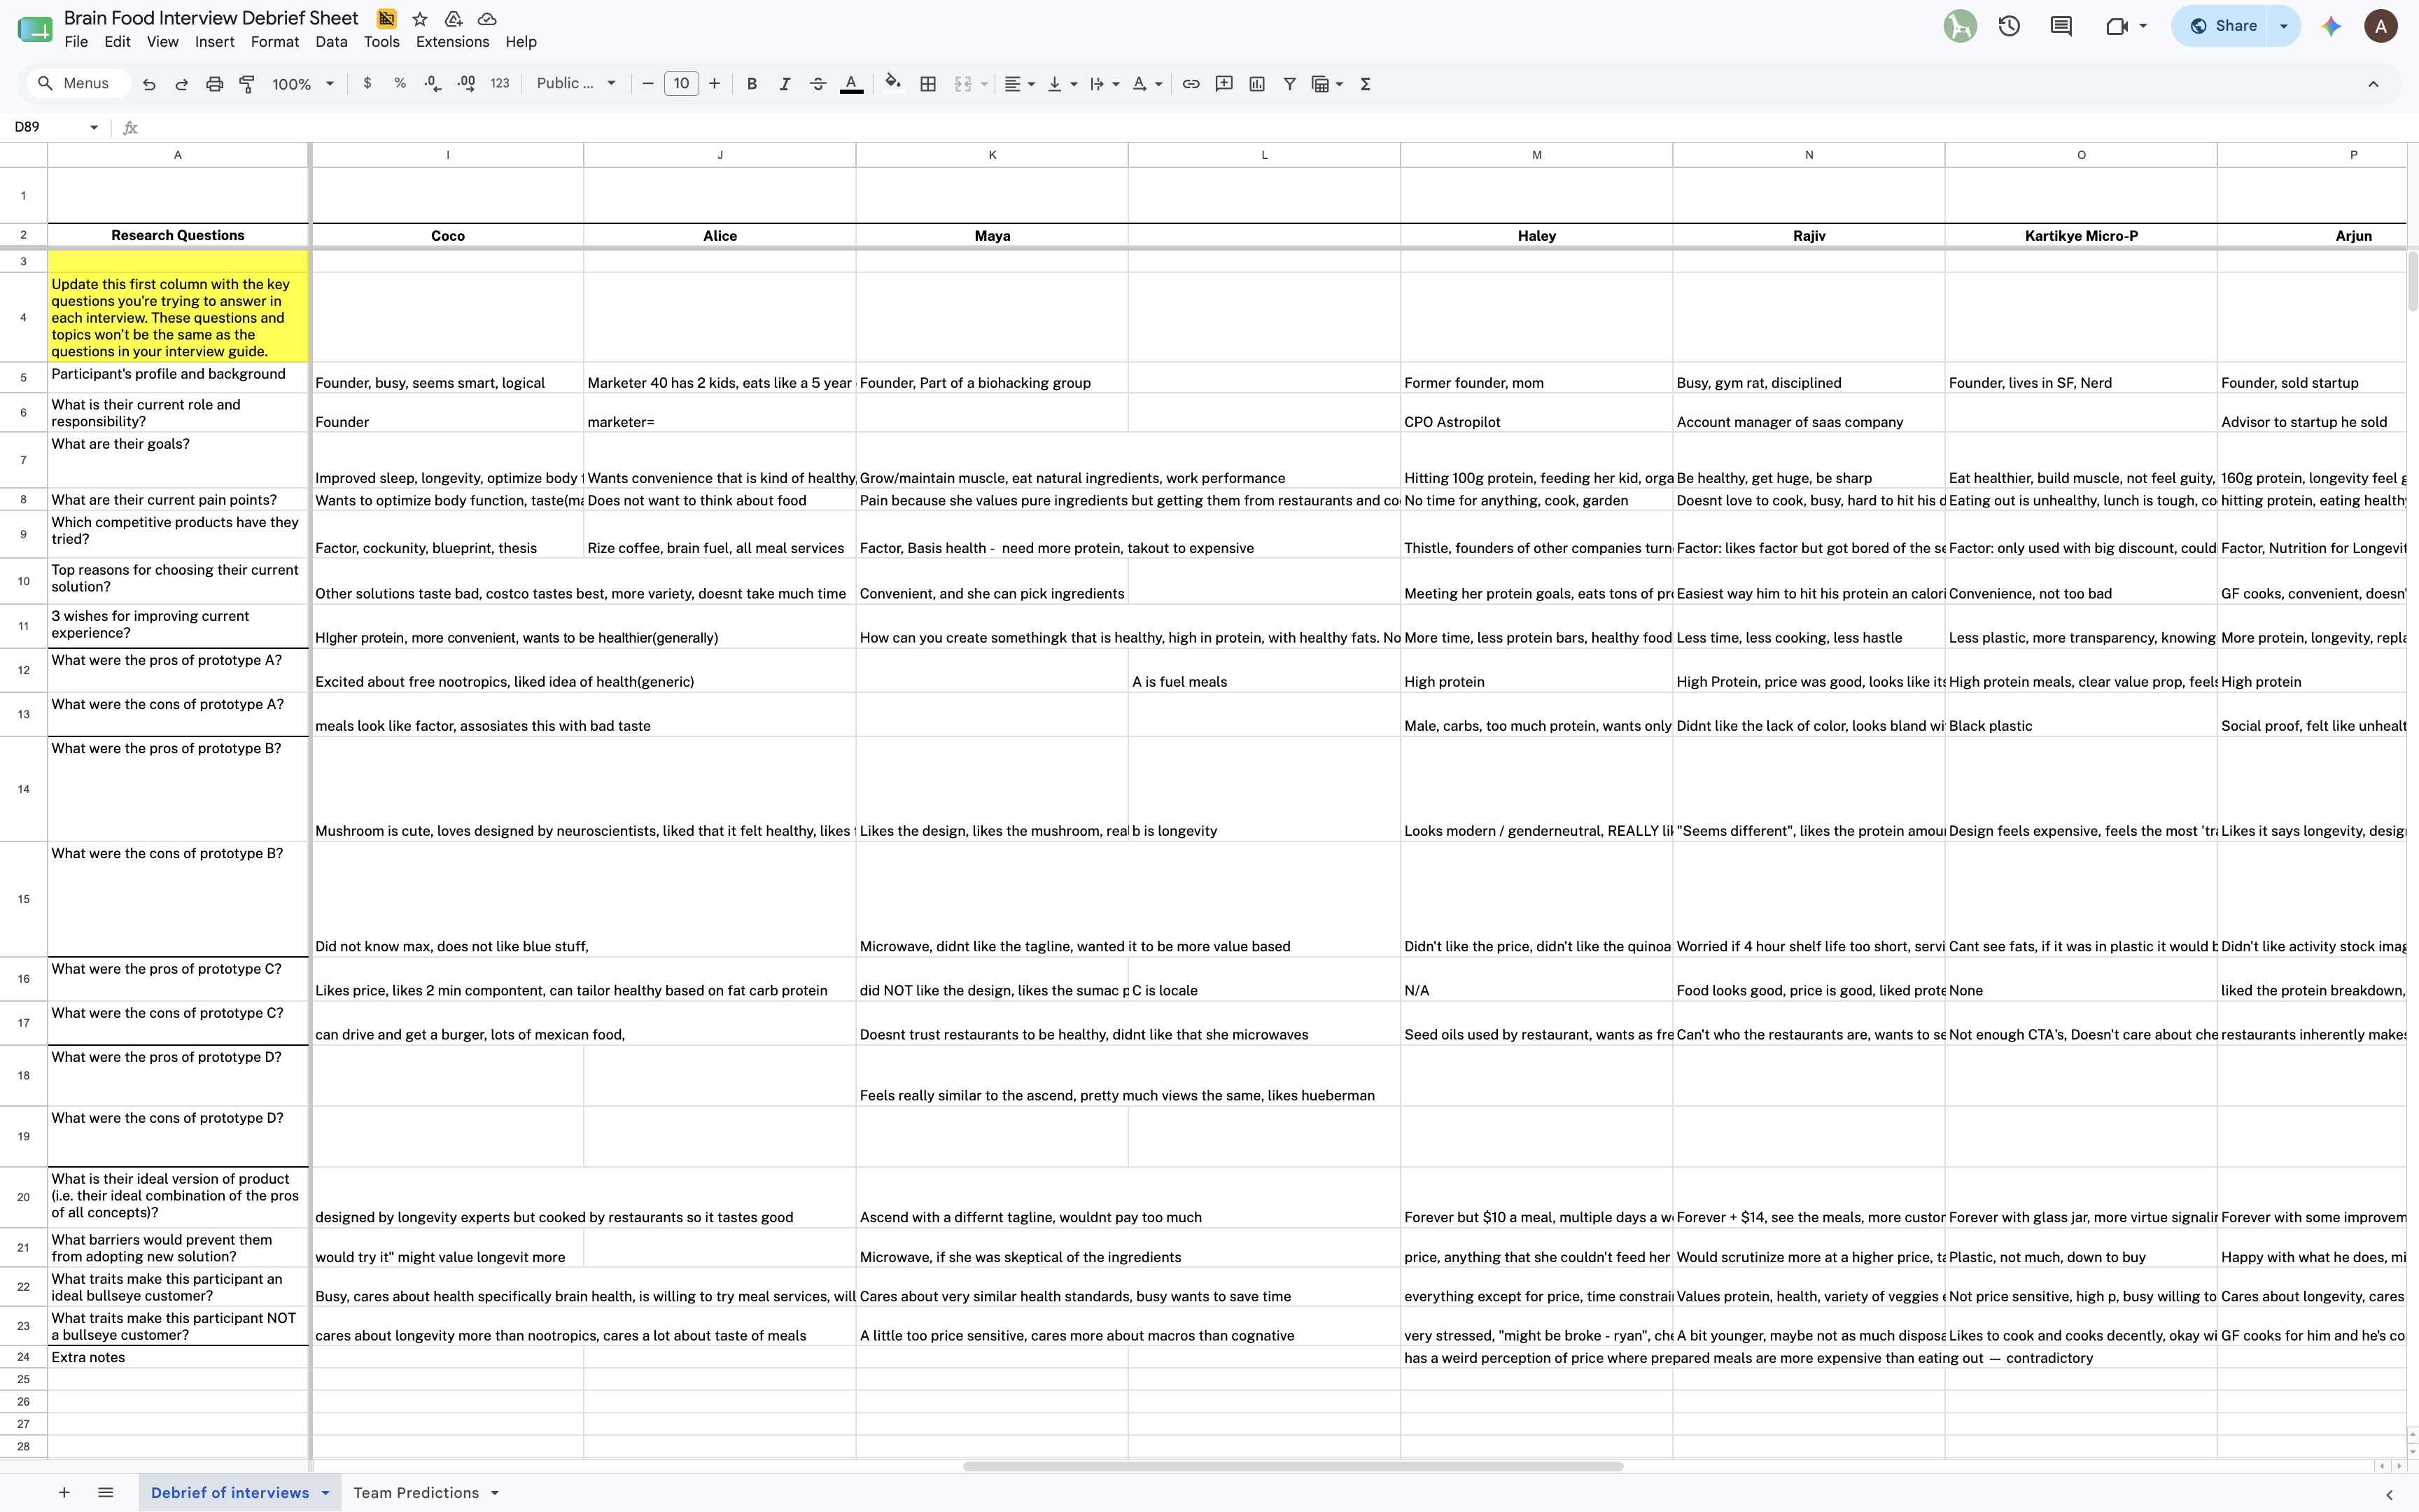Decrease decimal places icon
Screen dimensions: 2419x1512
pos(433,84)
